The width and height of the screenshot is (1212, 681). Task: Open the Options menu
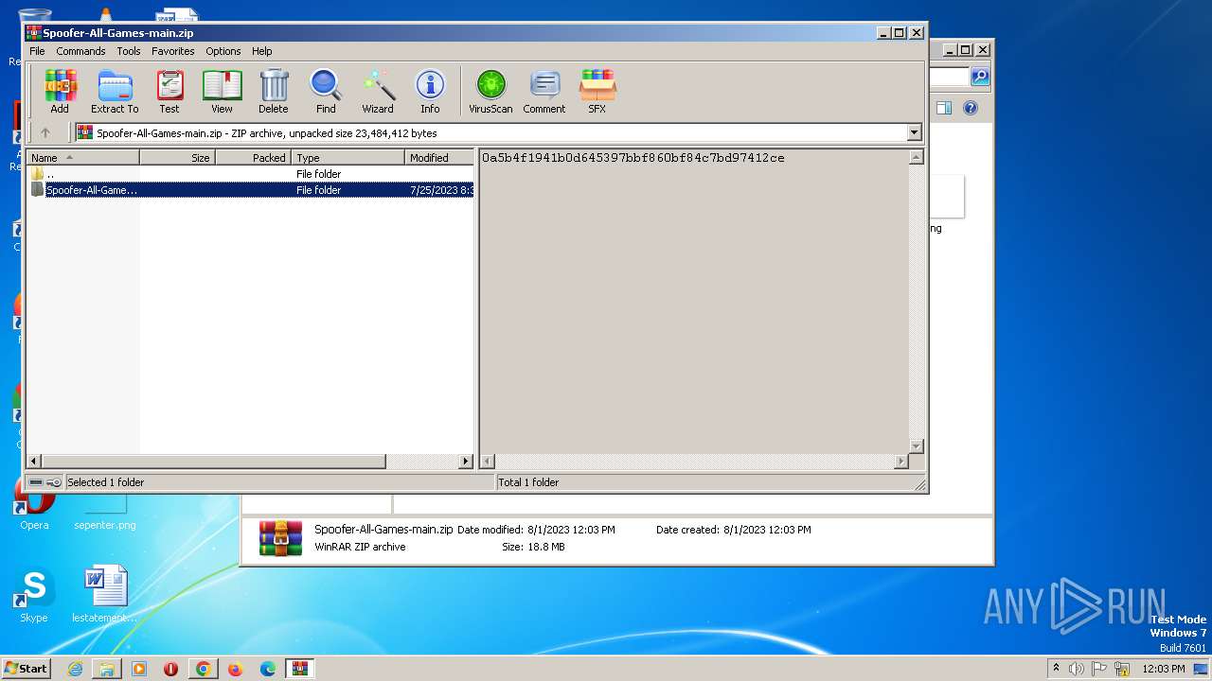coord(223,51)
